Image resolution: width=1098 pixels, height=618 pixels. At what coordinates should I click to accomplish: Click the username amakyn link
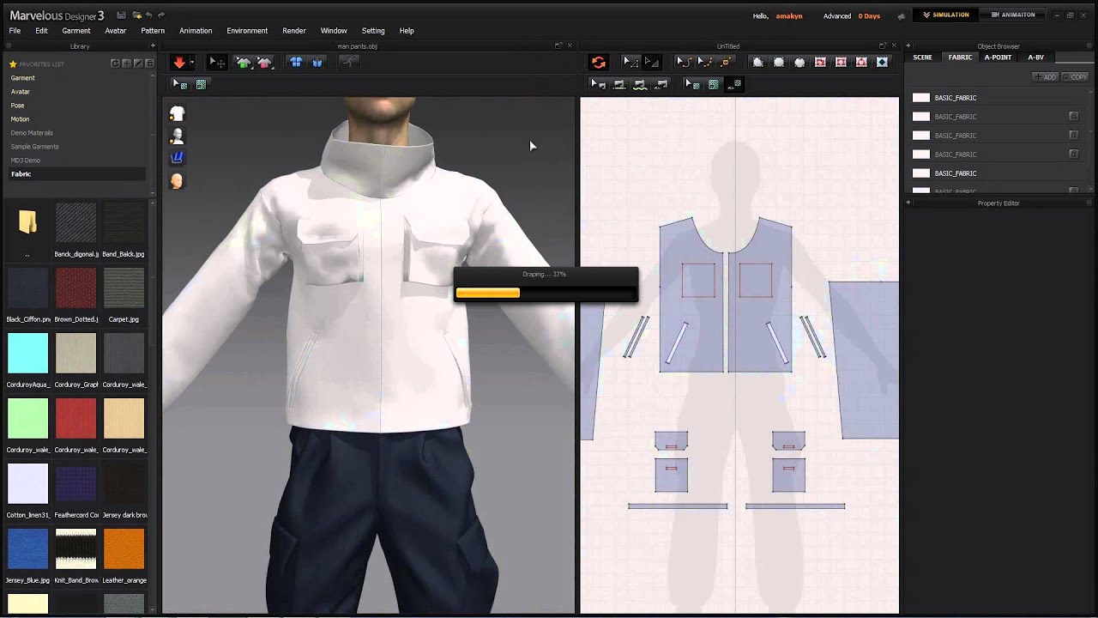(x=789, y=15)
